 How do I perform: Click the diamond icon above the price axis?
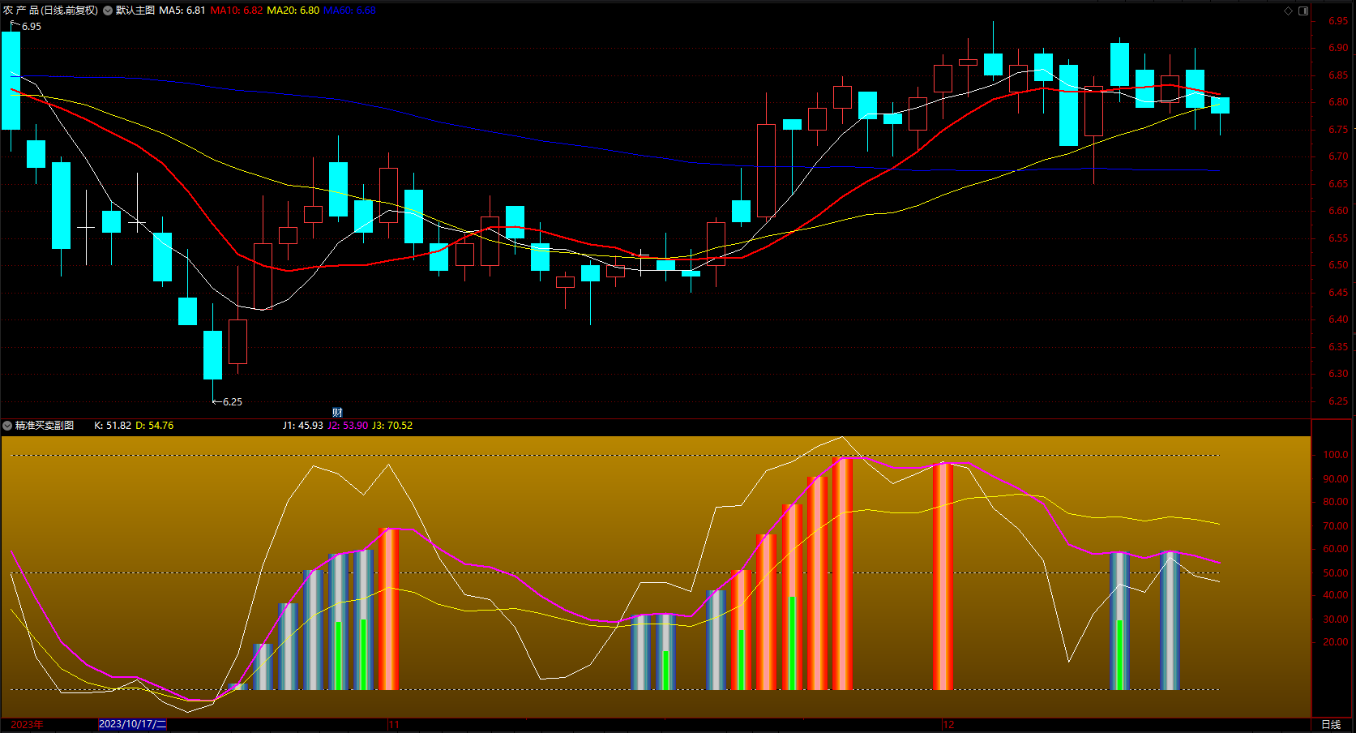pos(1288,11)
